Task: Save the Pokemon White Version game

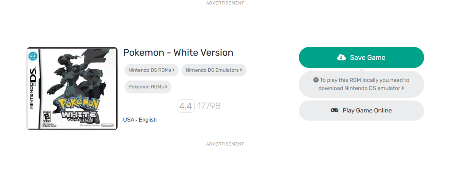Action: tap(361, 57)
